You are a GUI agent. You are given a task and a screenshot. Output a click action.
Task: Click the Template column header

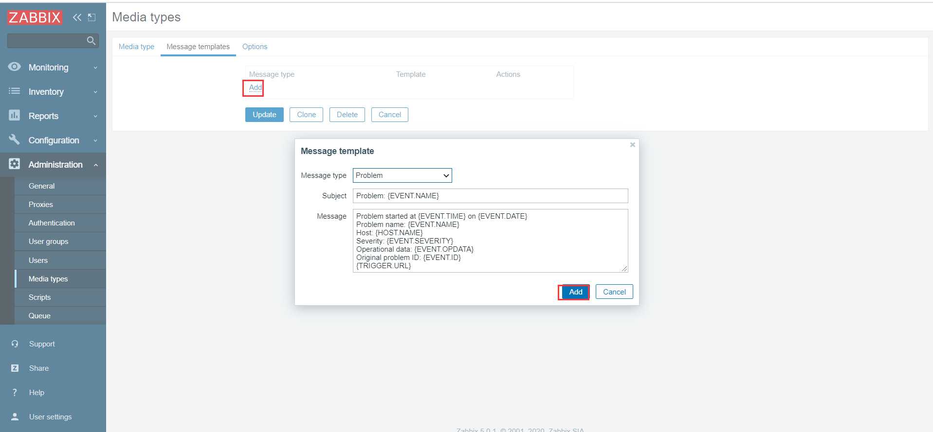coord(411,74)
